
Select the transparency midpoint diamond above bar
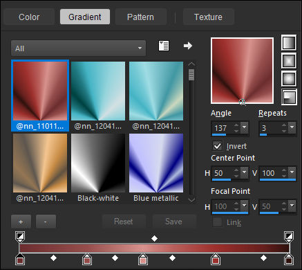[x=154, y=238]
